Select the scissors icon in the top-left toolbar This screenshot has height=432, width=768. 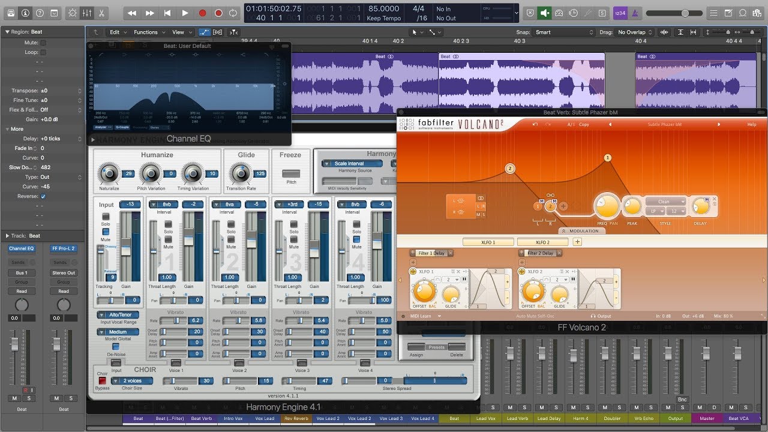point(101,13)
